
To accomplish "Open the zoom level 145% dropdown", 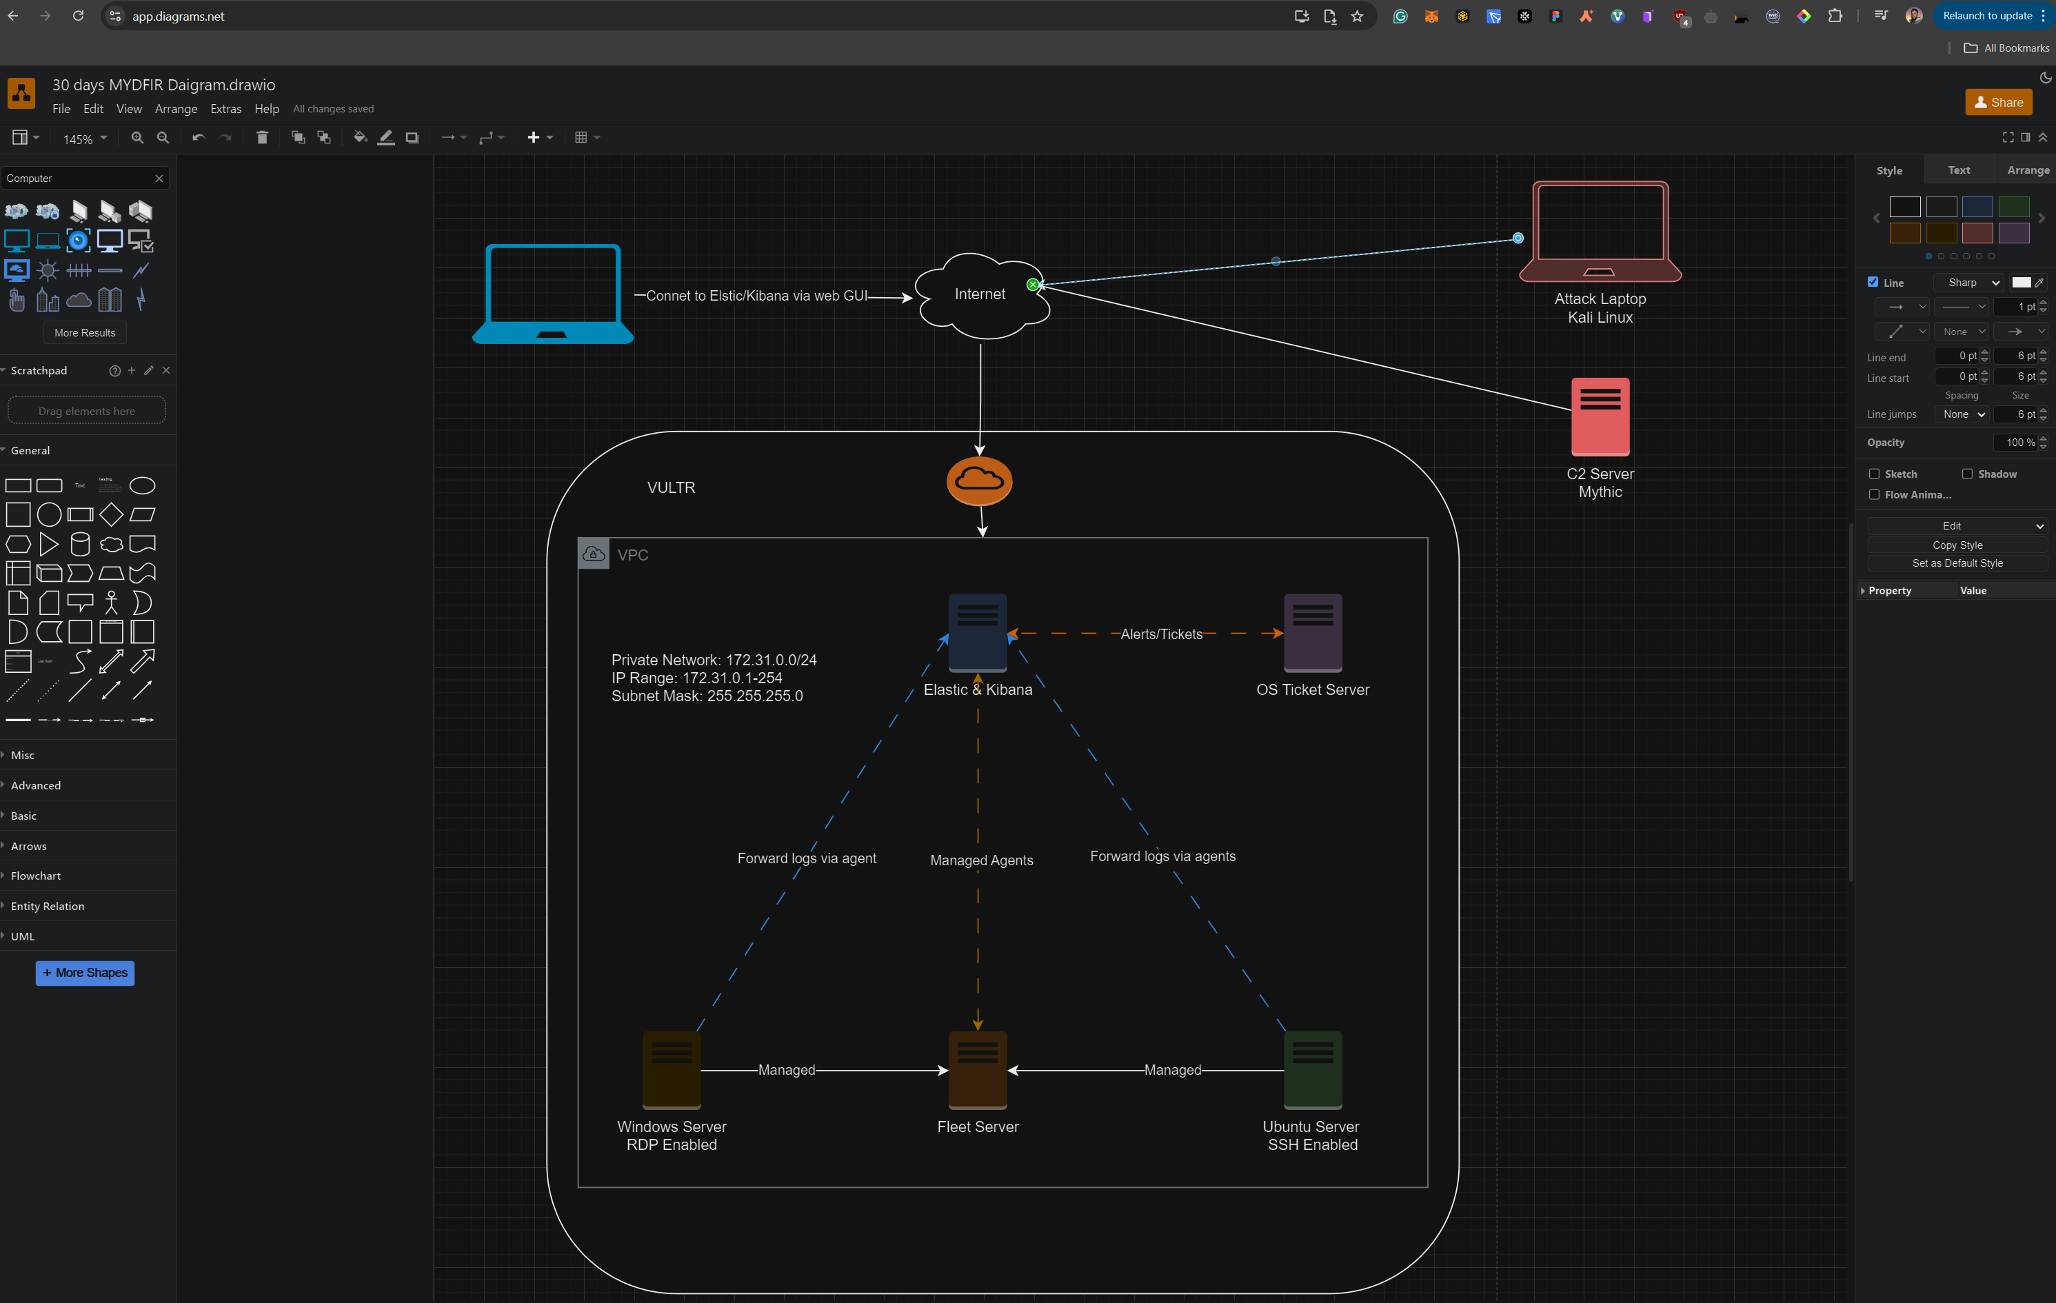I will pos(83,139).
